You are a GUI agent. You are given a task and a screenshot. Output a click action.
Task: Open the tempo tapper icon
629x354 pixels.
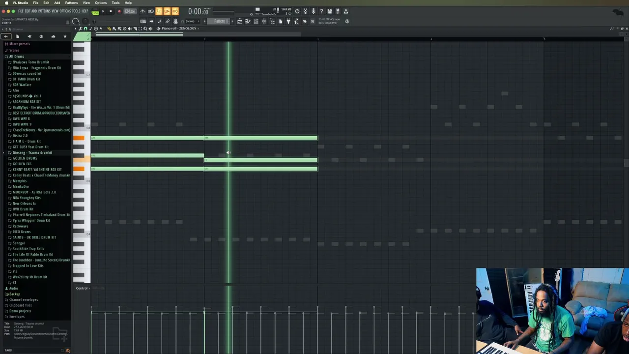point(296,21)
